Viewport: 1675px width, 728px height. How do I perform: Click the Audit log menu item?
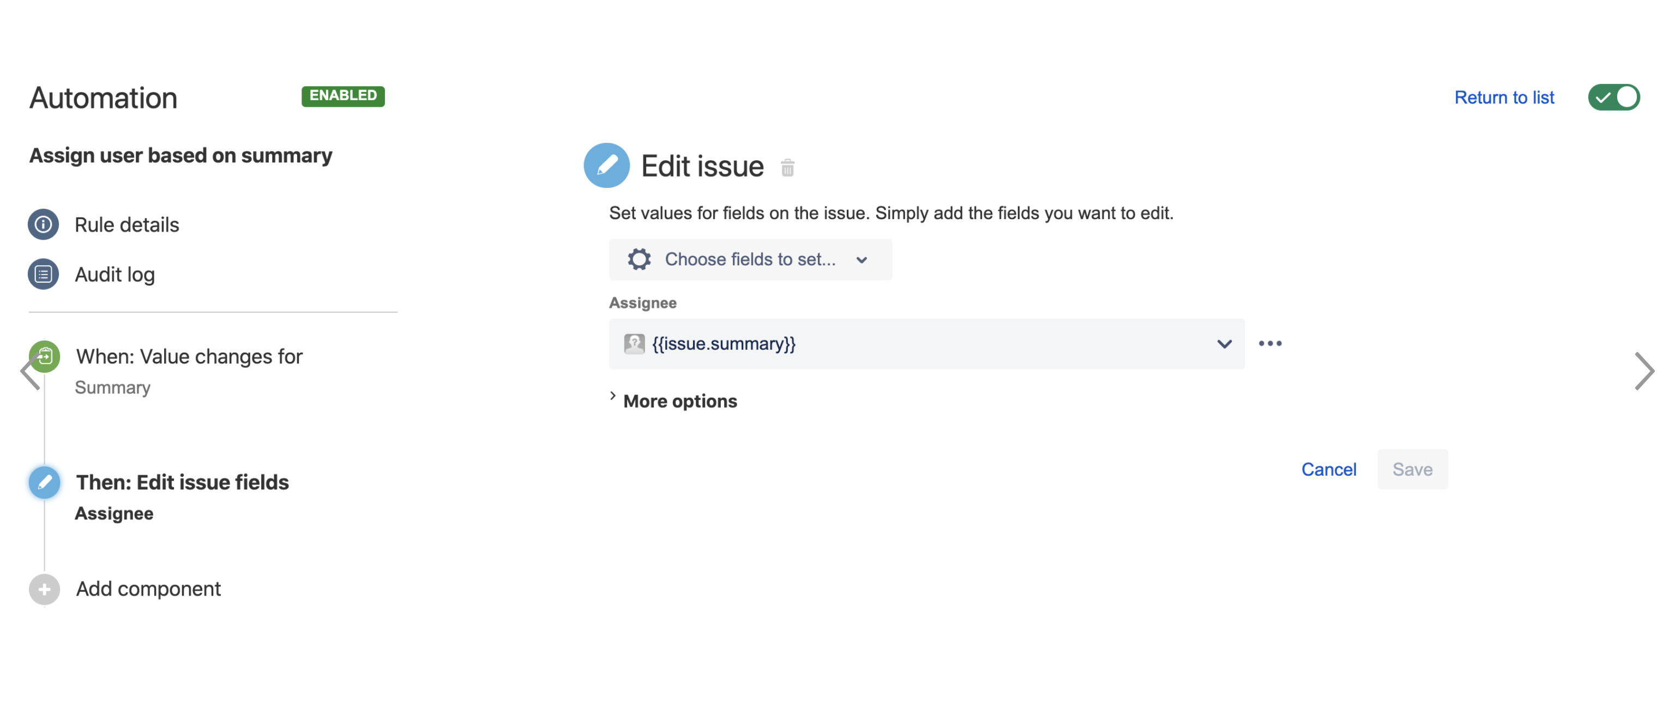coord(115,273)
